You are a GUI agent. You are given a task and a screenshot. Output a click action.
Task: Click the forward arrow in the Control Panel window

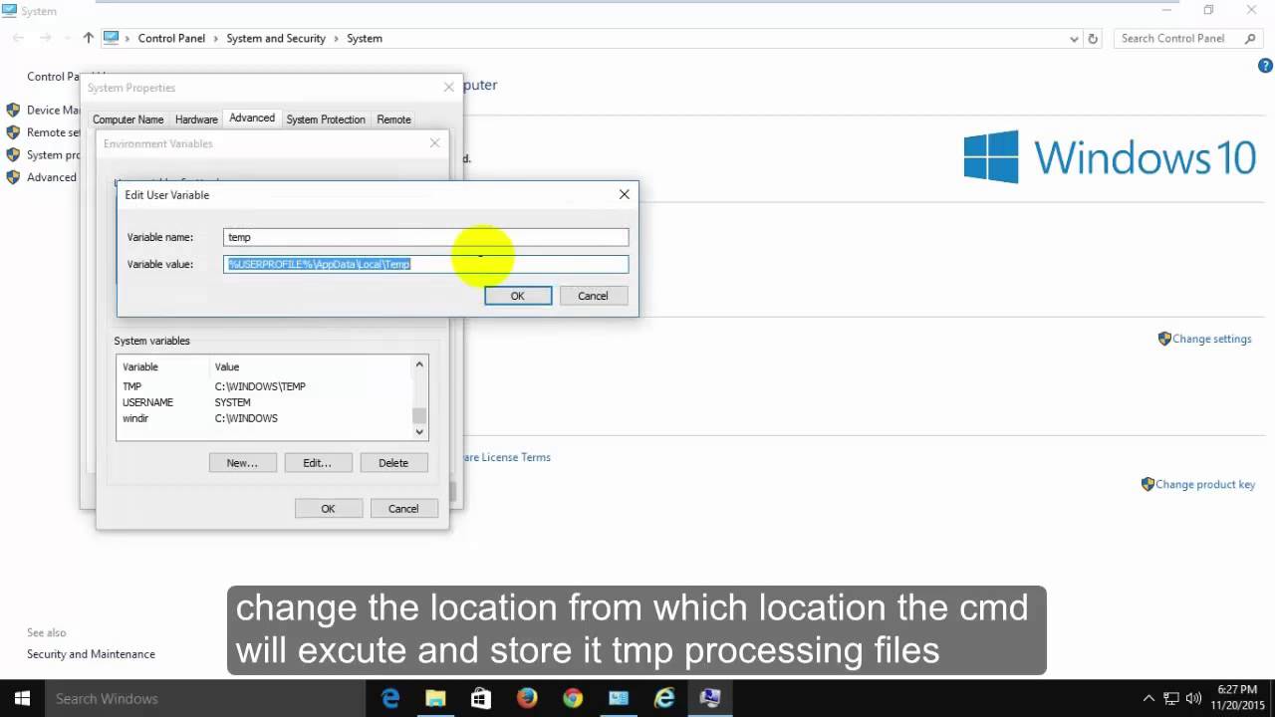click(45, 38)
